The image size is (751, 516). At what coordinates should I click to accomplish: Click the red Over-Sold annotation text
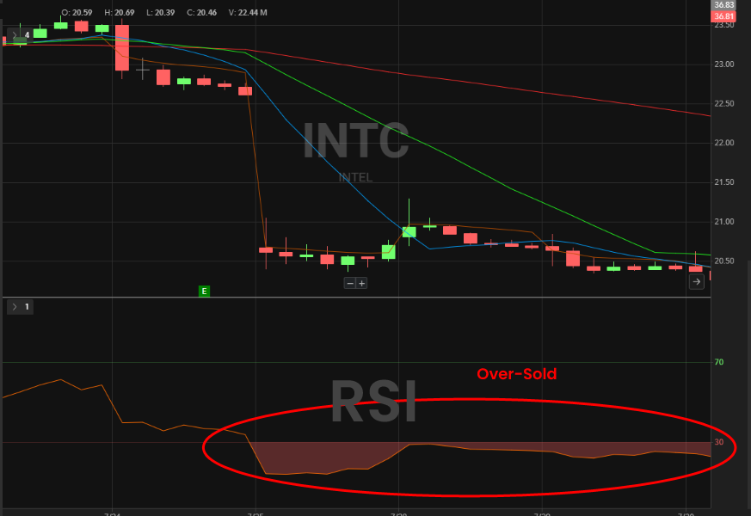tap(517, 374)
